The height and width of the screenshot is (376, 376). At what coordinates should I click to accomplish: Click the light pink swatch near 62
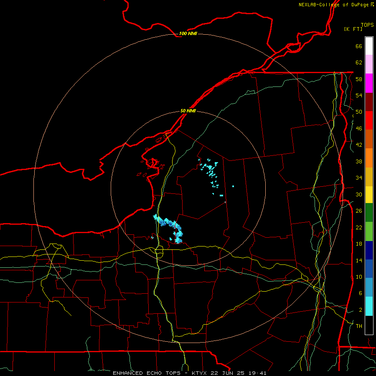click(369, 64)
